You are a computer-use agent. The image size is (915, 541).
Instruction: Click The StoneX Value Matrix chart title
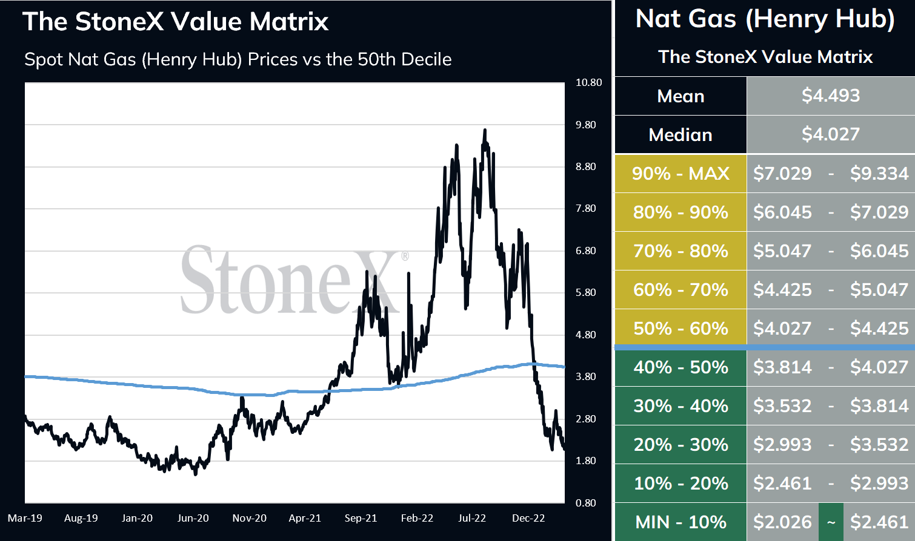[x=176, y=22]
